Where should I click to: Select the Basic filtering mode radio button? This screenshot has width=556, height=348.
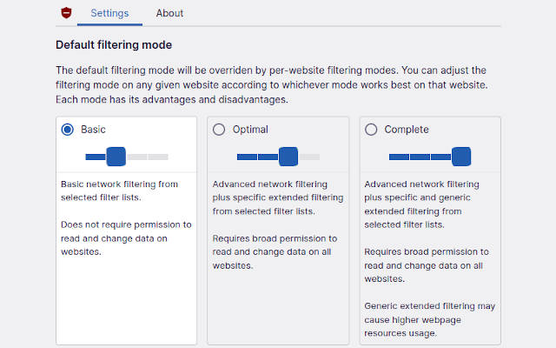[x=68, y=130]
